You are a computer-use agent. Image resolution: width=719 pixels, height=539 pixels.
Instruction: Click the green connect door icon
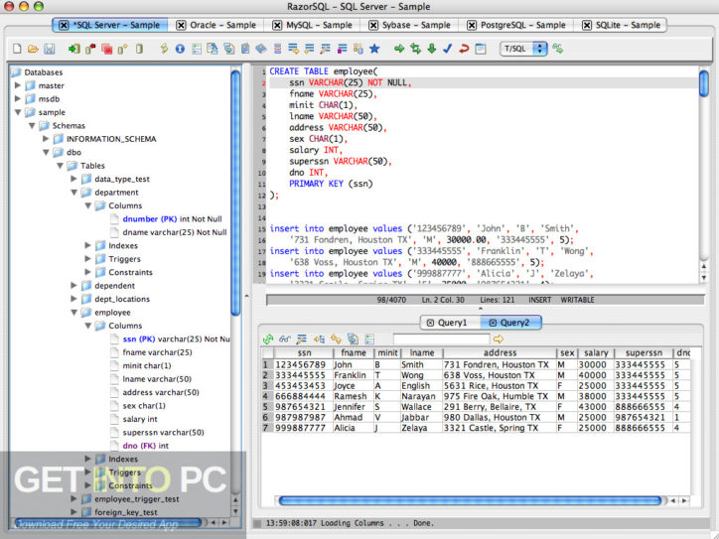coord(73,49)
